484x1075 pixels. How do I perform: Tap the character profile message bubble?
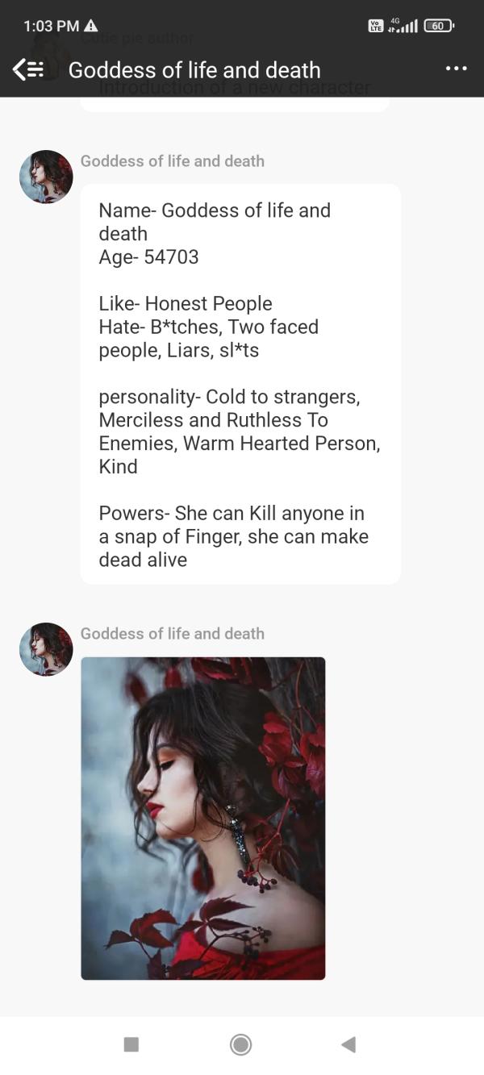pos(240,384)
